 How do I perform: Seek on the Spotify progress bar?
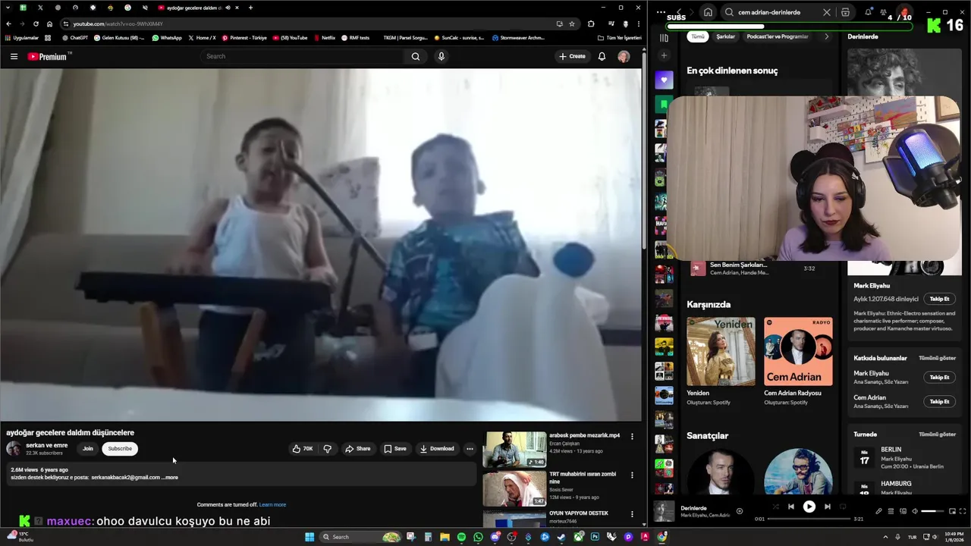[x=809, y=519]
